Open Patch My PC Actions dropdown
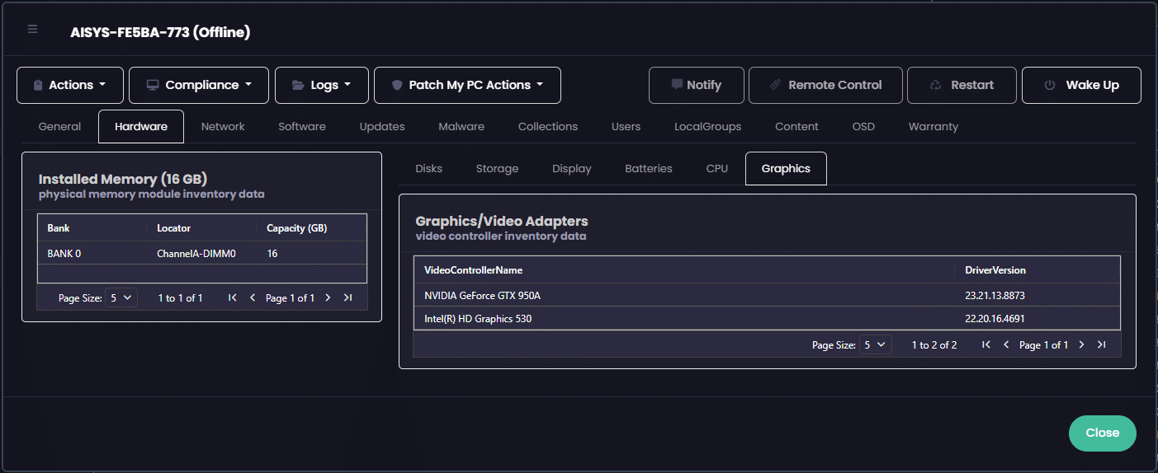 click(467, 85)
